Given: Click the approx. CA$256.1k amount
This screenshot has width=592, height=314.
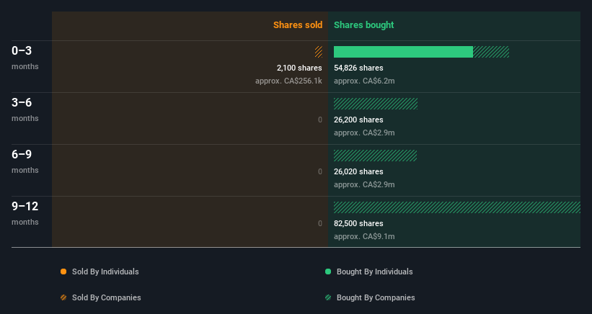Looking at the screenshot, I should click(x=288, y=81).
